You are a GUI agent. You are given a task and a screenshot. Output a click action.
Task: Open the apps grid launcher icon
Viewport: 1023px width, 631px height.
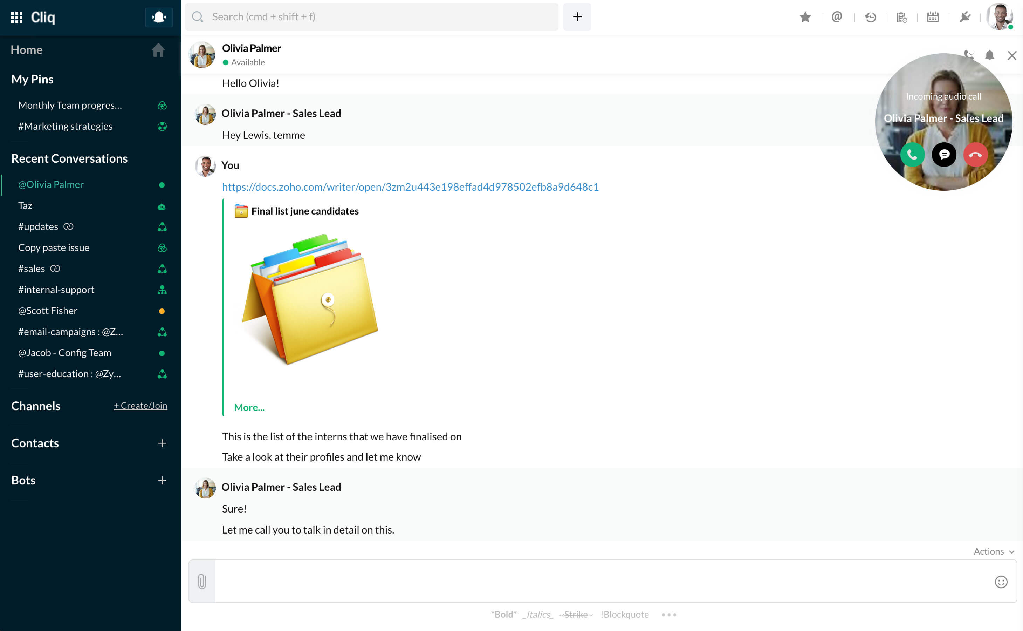(17, 17)
